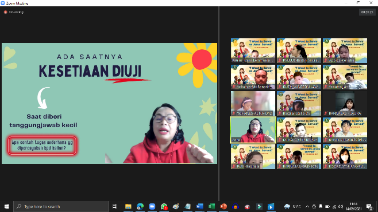This screenshot has height=212, width=378.
Task: Click the network icon in system tray
Action: point(334,206)
